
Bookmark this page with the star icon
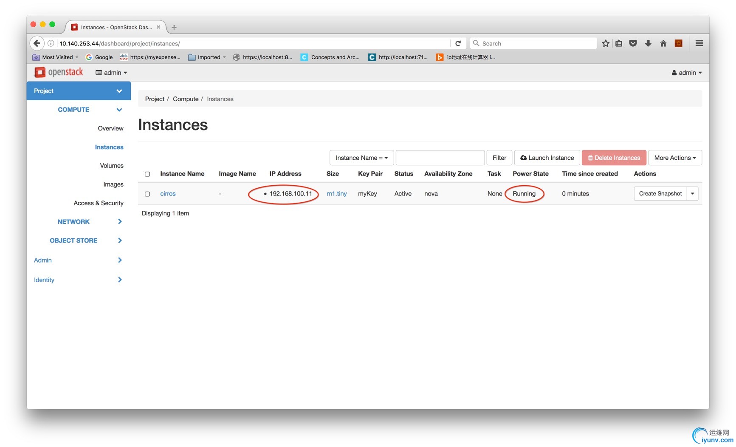click(606, 43)
